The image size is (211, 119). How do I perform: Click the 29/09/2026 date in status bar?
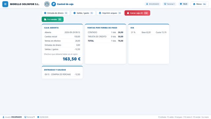pos(44,117)
